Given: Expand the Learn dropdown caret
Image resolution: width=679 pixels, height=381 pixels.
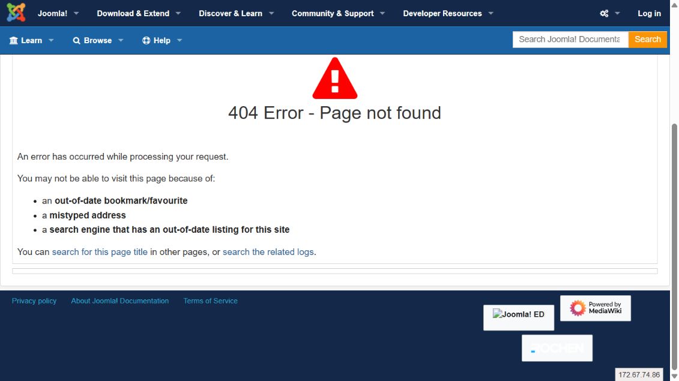Looking at the screenshot, I should point(51,40).
